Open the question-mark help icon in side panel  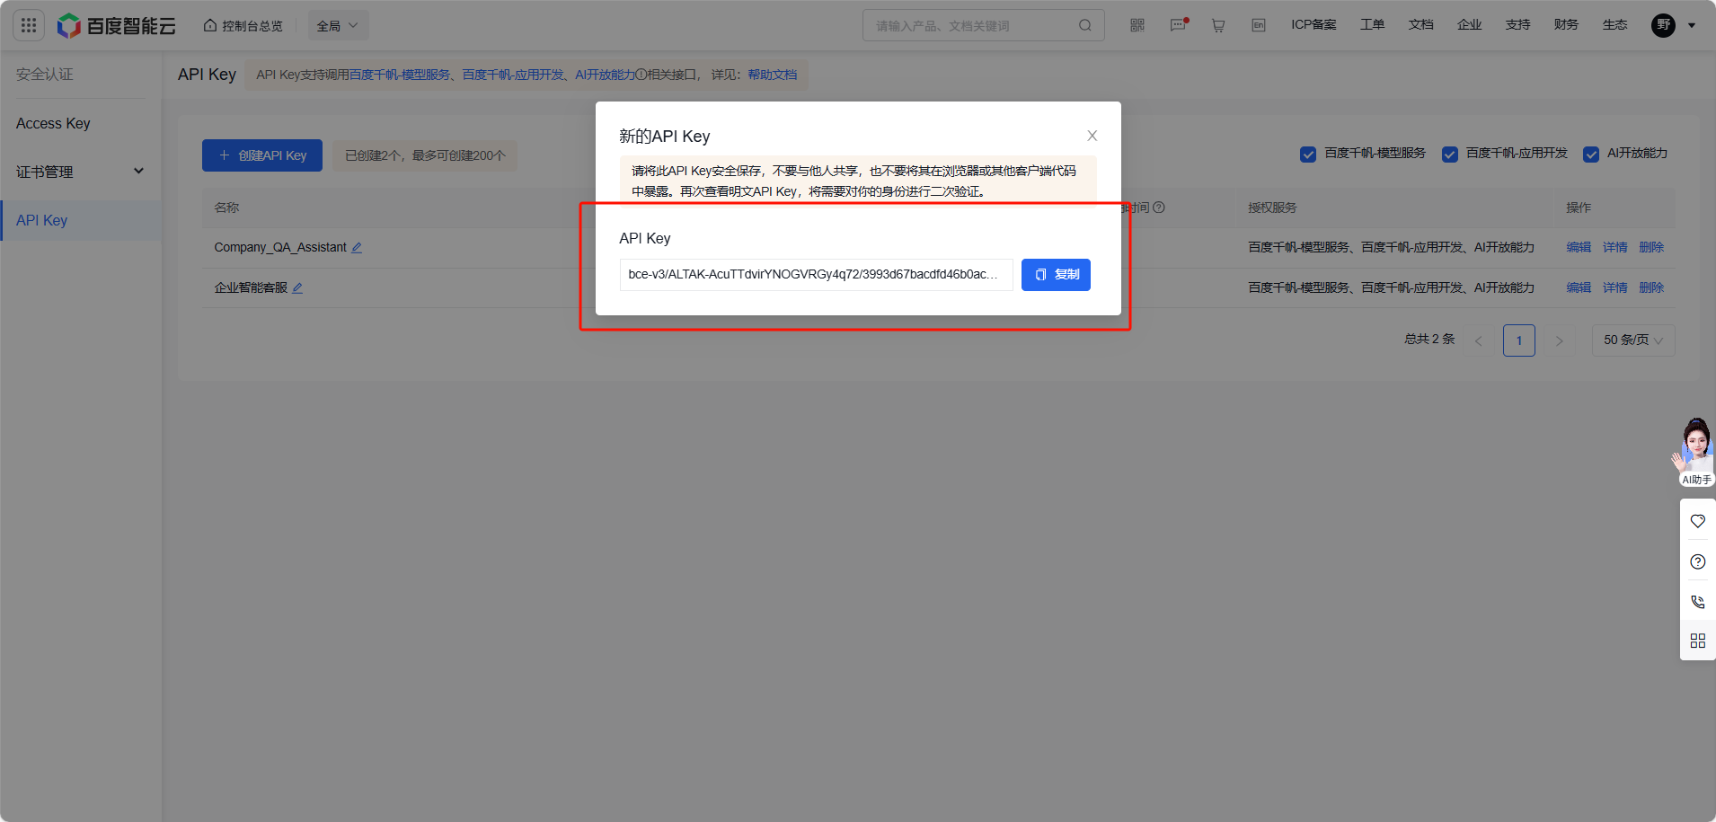click(x=1697, y=561)
